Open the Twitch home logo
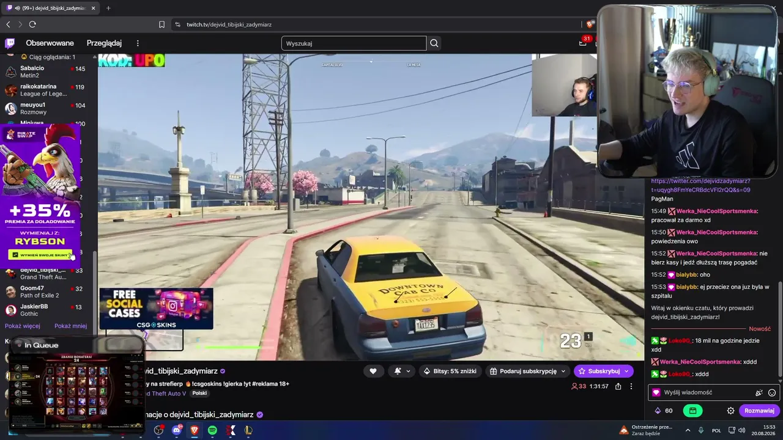783x440 pixels. click(x=10, y=43)
